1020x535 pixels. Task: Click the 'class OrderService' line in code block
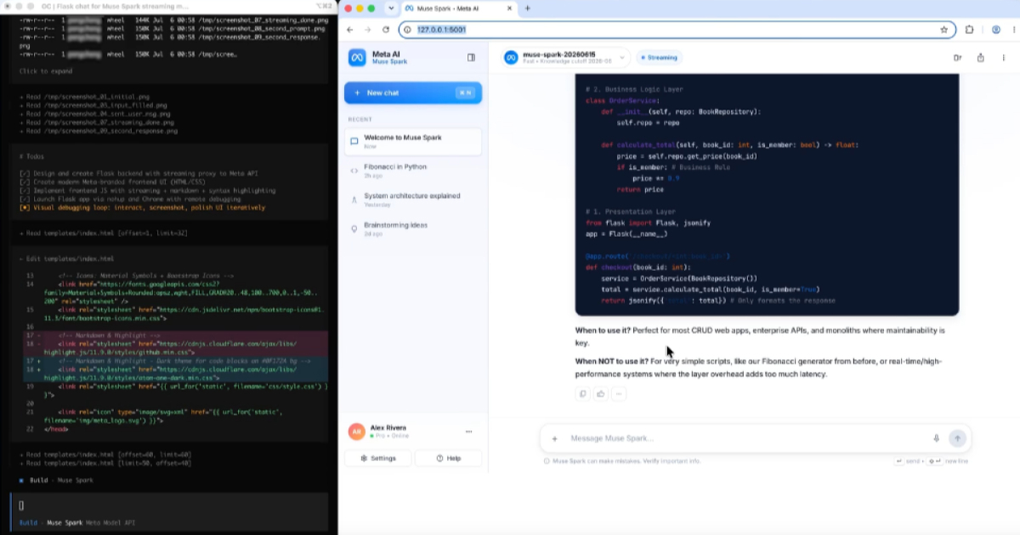pyautogui.click(x=623, y=100)
